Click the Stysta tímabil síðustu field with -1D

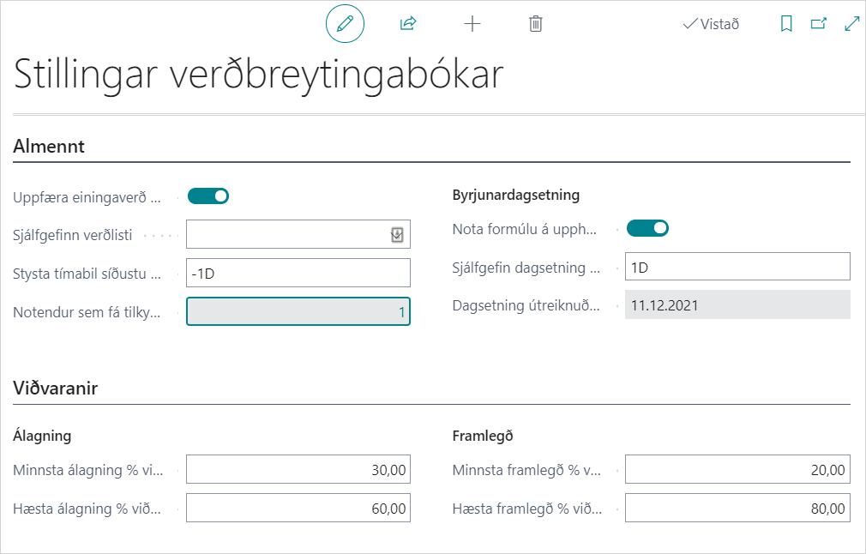coord(298,273)
